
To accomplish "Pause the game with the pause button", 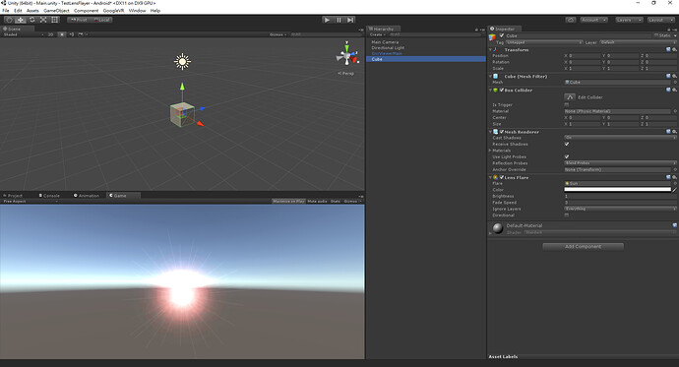I will [x=339, y=20].
